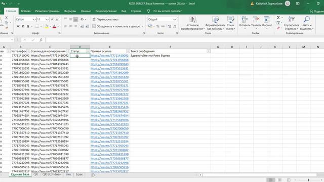This screenshot has height=182, width=324.
Task: Open the Рецензирование ribbon tab
Action: pyautogui.click(x=106, y=11)
